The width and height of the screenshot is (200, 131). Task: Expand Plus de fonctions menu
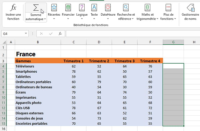point(168,12)
